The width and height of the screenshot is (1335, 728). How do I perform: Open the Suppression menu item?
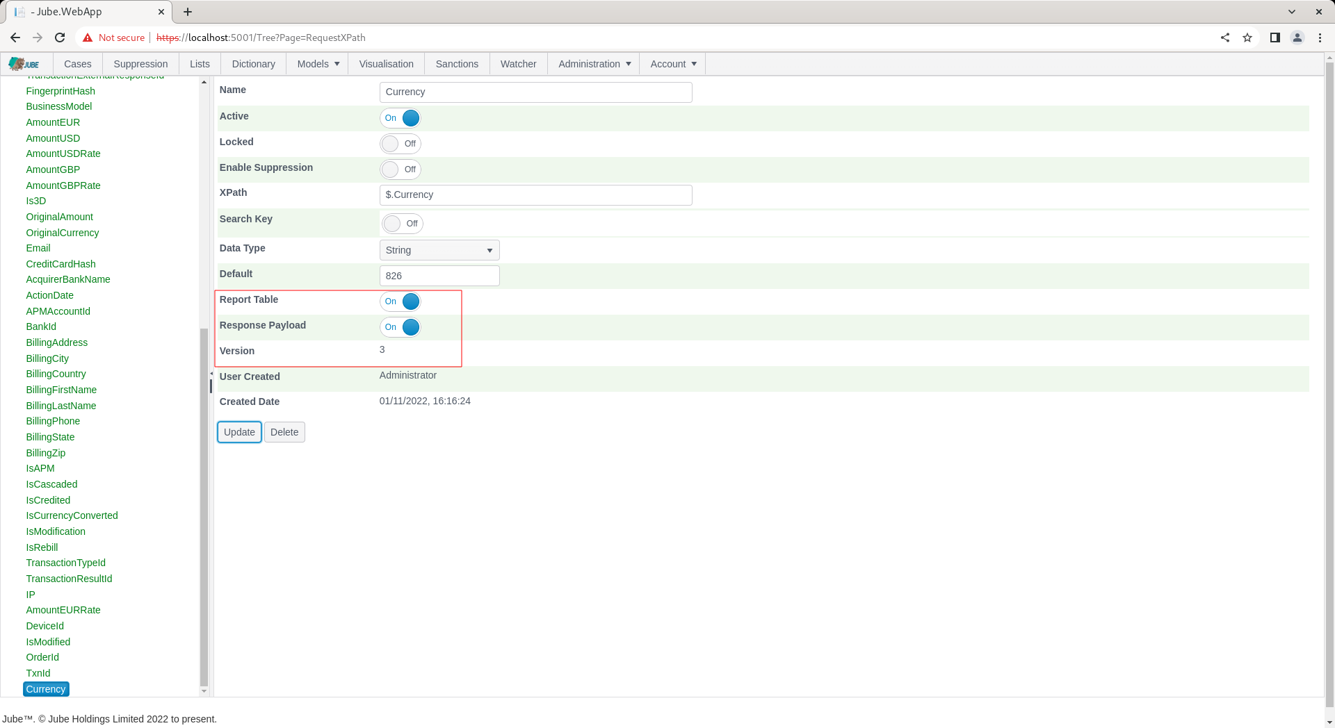point(140,64)
